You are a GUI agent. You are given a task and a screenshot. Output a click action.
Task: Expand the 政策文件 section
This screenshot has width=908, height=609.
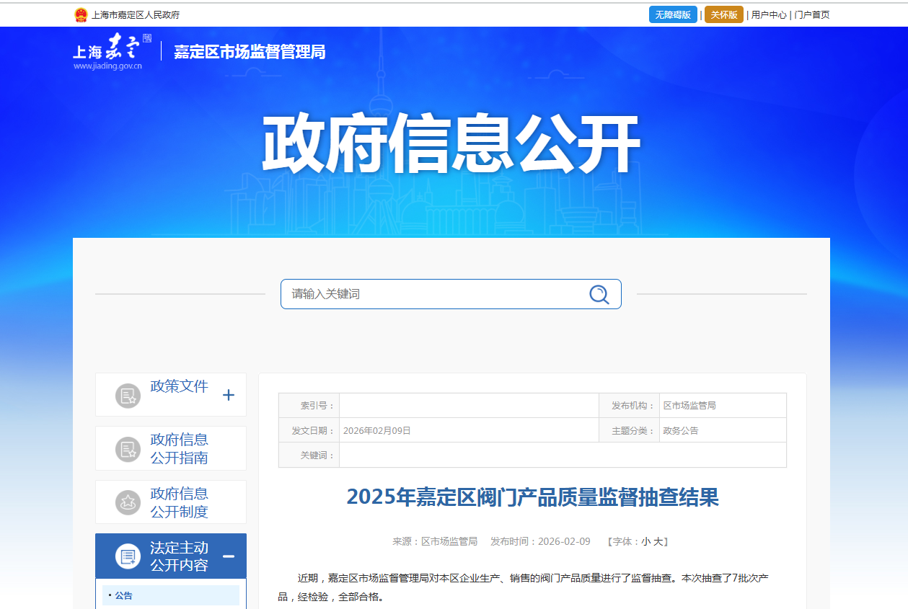229,395
